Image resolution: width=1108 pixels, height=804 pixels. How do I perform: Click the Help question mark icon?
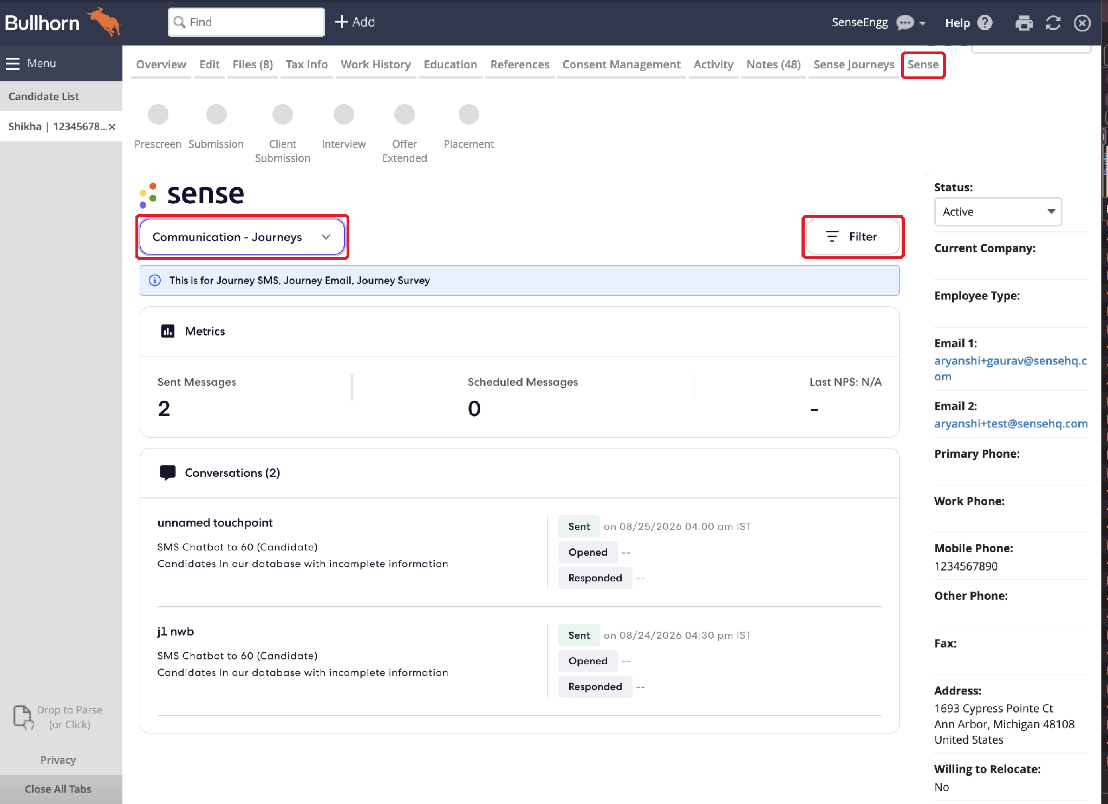[985, 23]
